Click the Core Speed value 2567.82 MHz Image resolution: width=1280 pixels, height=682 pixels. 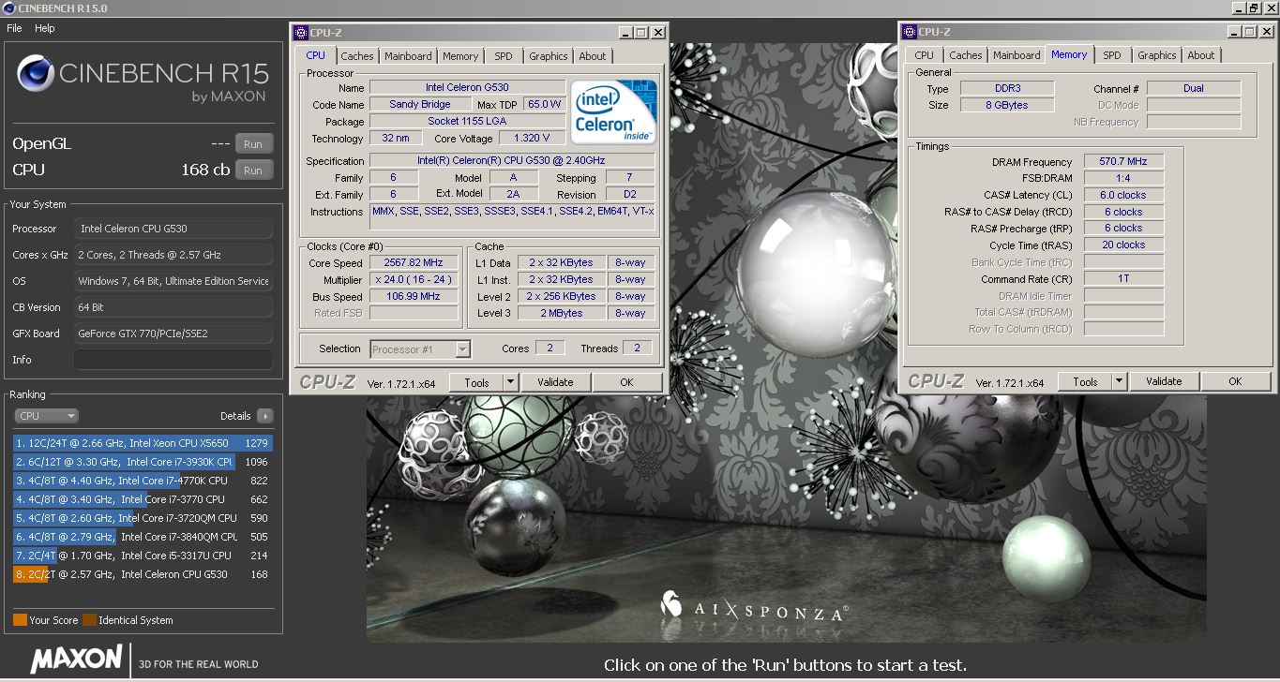[x=414, y=263]
